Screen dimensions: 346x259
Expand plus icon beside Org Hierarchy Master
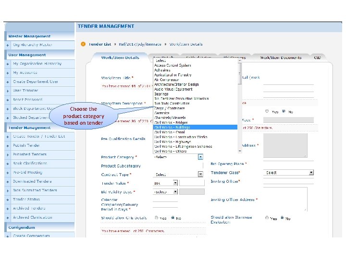(x=8, y=45)
